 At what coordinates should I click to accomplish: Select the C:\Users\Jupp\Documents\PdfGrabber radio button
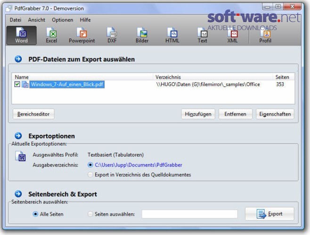click(x=90, y=165)
